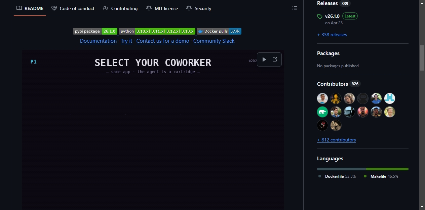The height and width of the screenshot is (210, 425).
Task: Open teal letter H contributor avatar
Action: pyautogui.click(x=390, y=98)
